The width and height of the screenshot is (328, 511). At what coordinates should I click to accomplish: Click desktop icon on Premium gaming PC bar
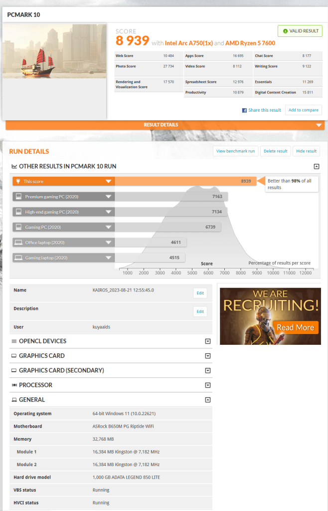[x=19, y=197]
